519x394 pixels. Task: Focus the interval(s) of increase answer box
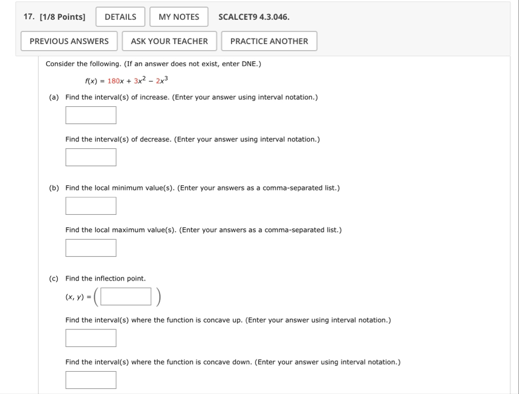pos(90,115)
